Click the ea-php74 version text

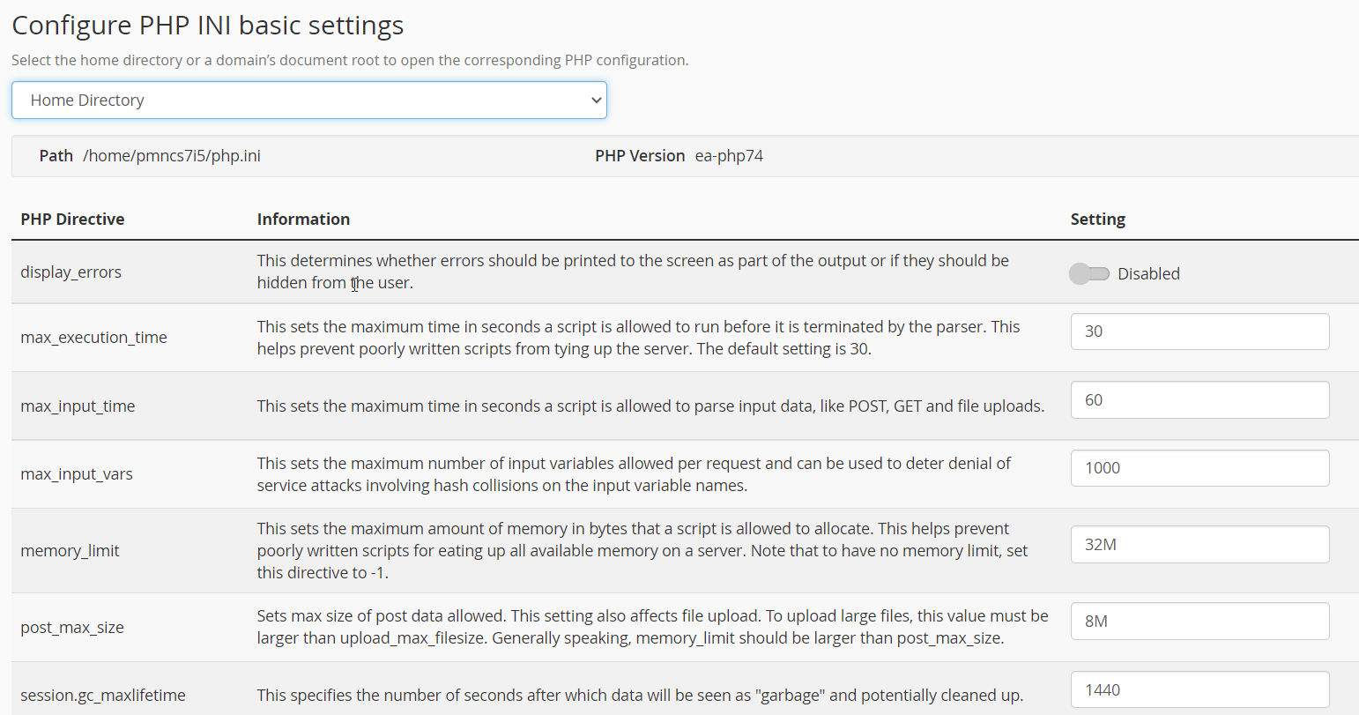729,156
